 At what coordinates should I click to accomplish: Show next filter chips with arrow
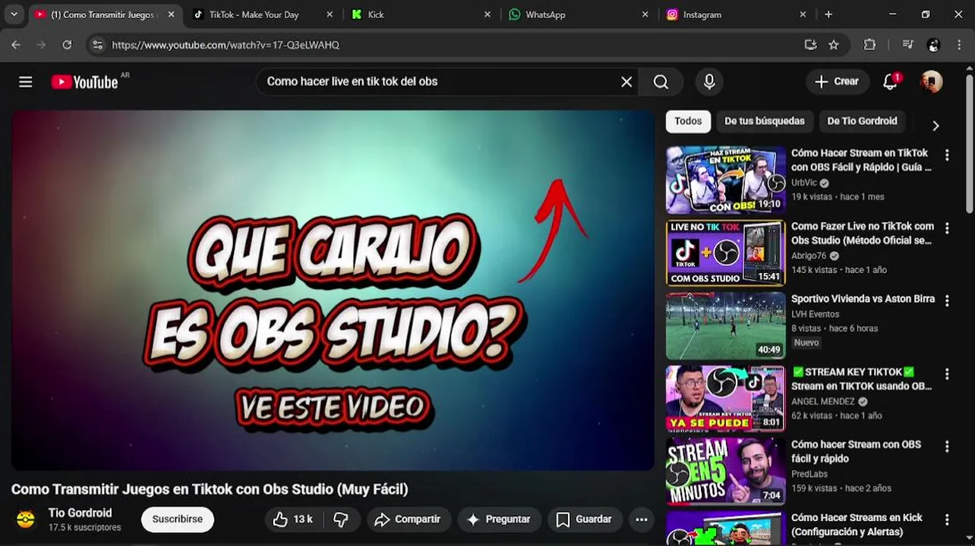pos(936,126)
